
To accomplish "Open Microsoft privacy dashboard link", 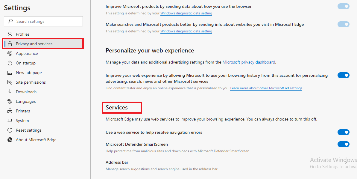I will coord(249,62).
